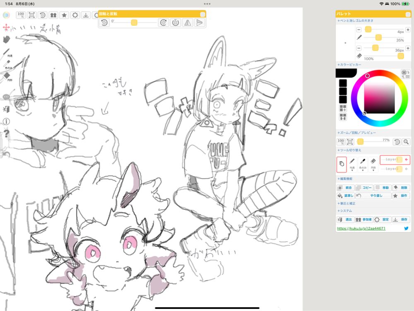414x311 pixels.
Task: Tap the add palette color grid icon
Action: pos(343,108)
